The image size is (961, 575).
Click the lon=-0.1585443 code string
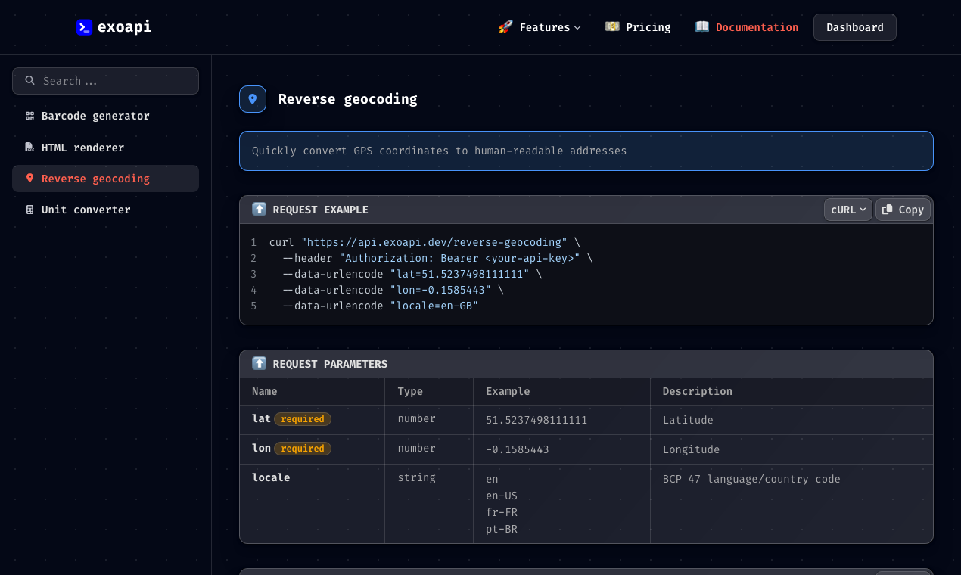pos(440,290)
